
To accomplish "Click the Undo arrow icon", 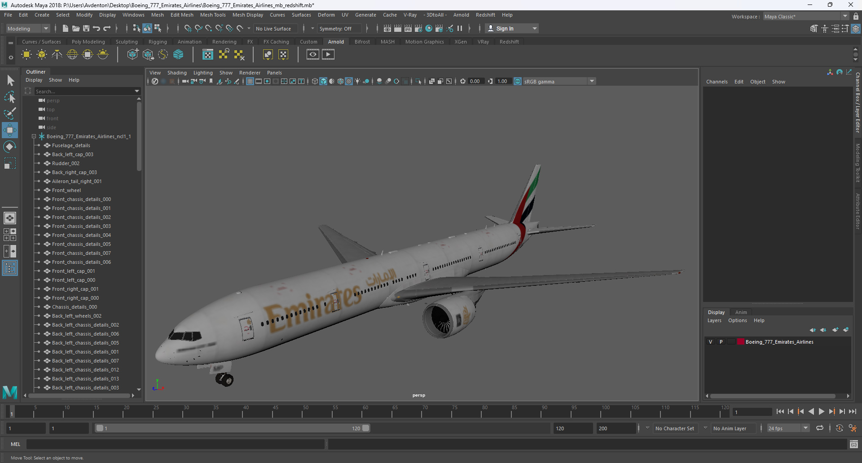I will [97, 28].
